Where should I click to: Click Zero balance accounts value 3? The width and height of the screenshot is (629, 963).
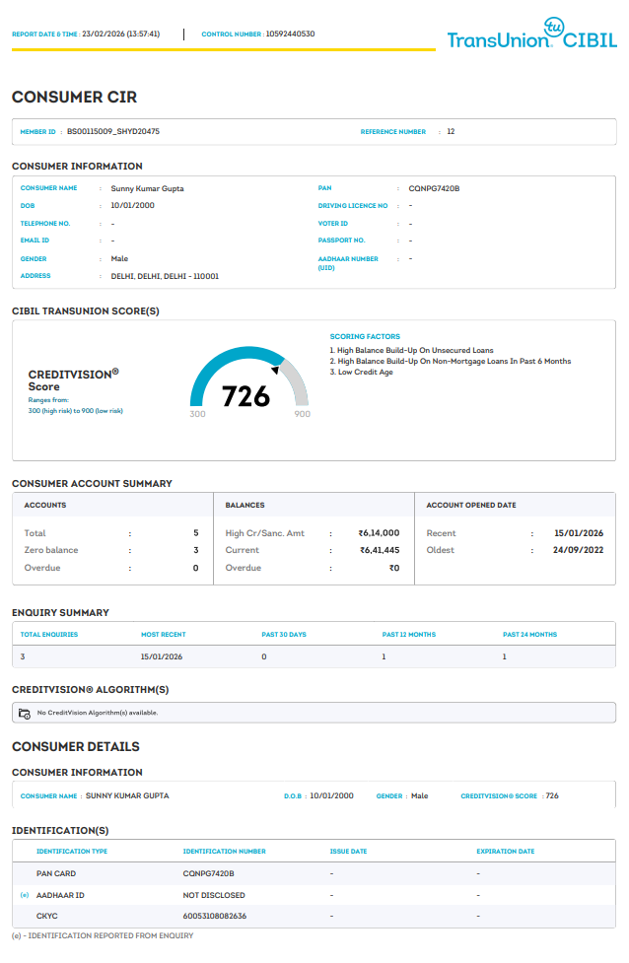[x=196, y=550]
